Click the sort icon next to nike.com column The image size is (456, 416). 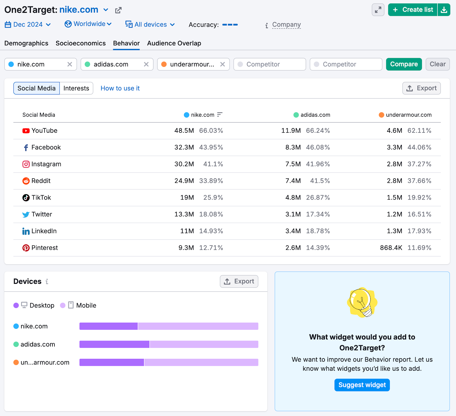click(x=219, y=114)
